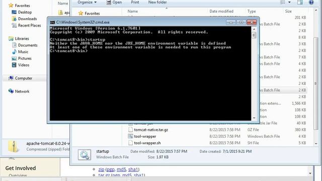The image size is (322, 181).
Task: Open Recent Places in the sidebar
Action: click(29, 26)
